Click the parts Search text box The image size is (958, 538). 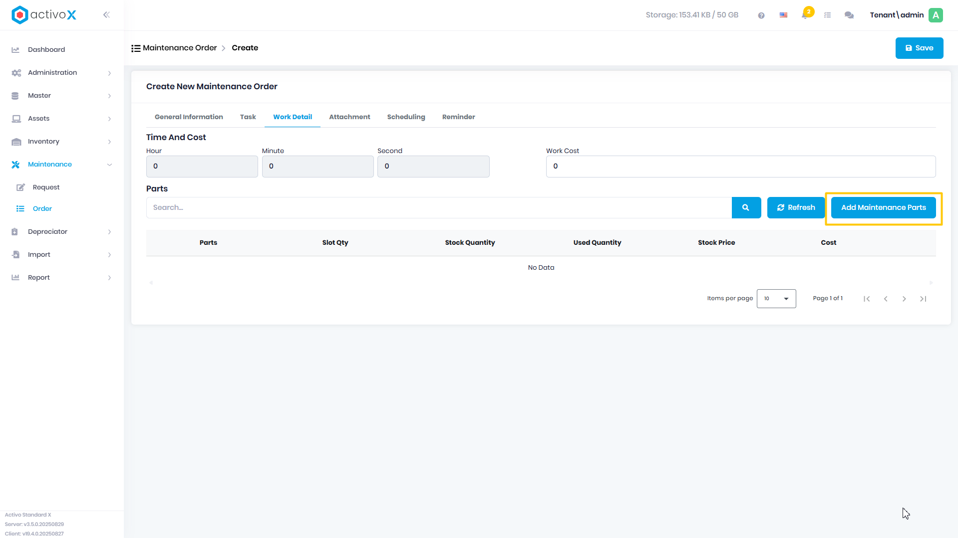[439, 208]
